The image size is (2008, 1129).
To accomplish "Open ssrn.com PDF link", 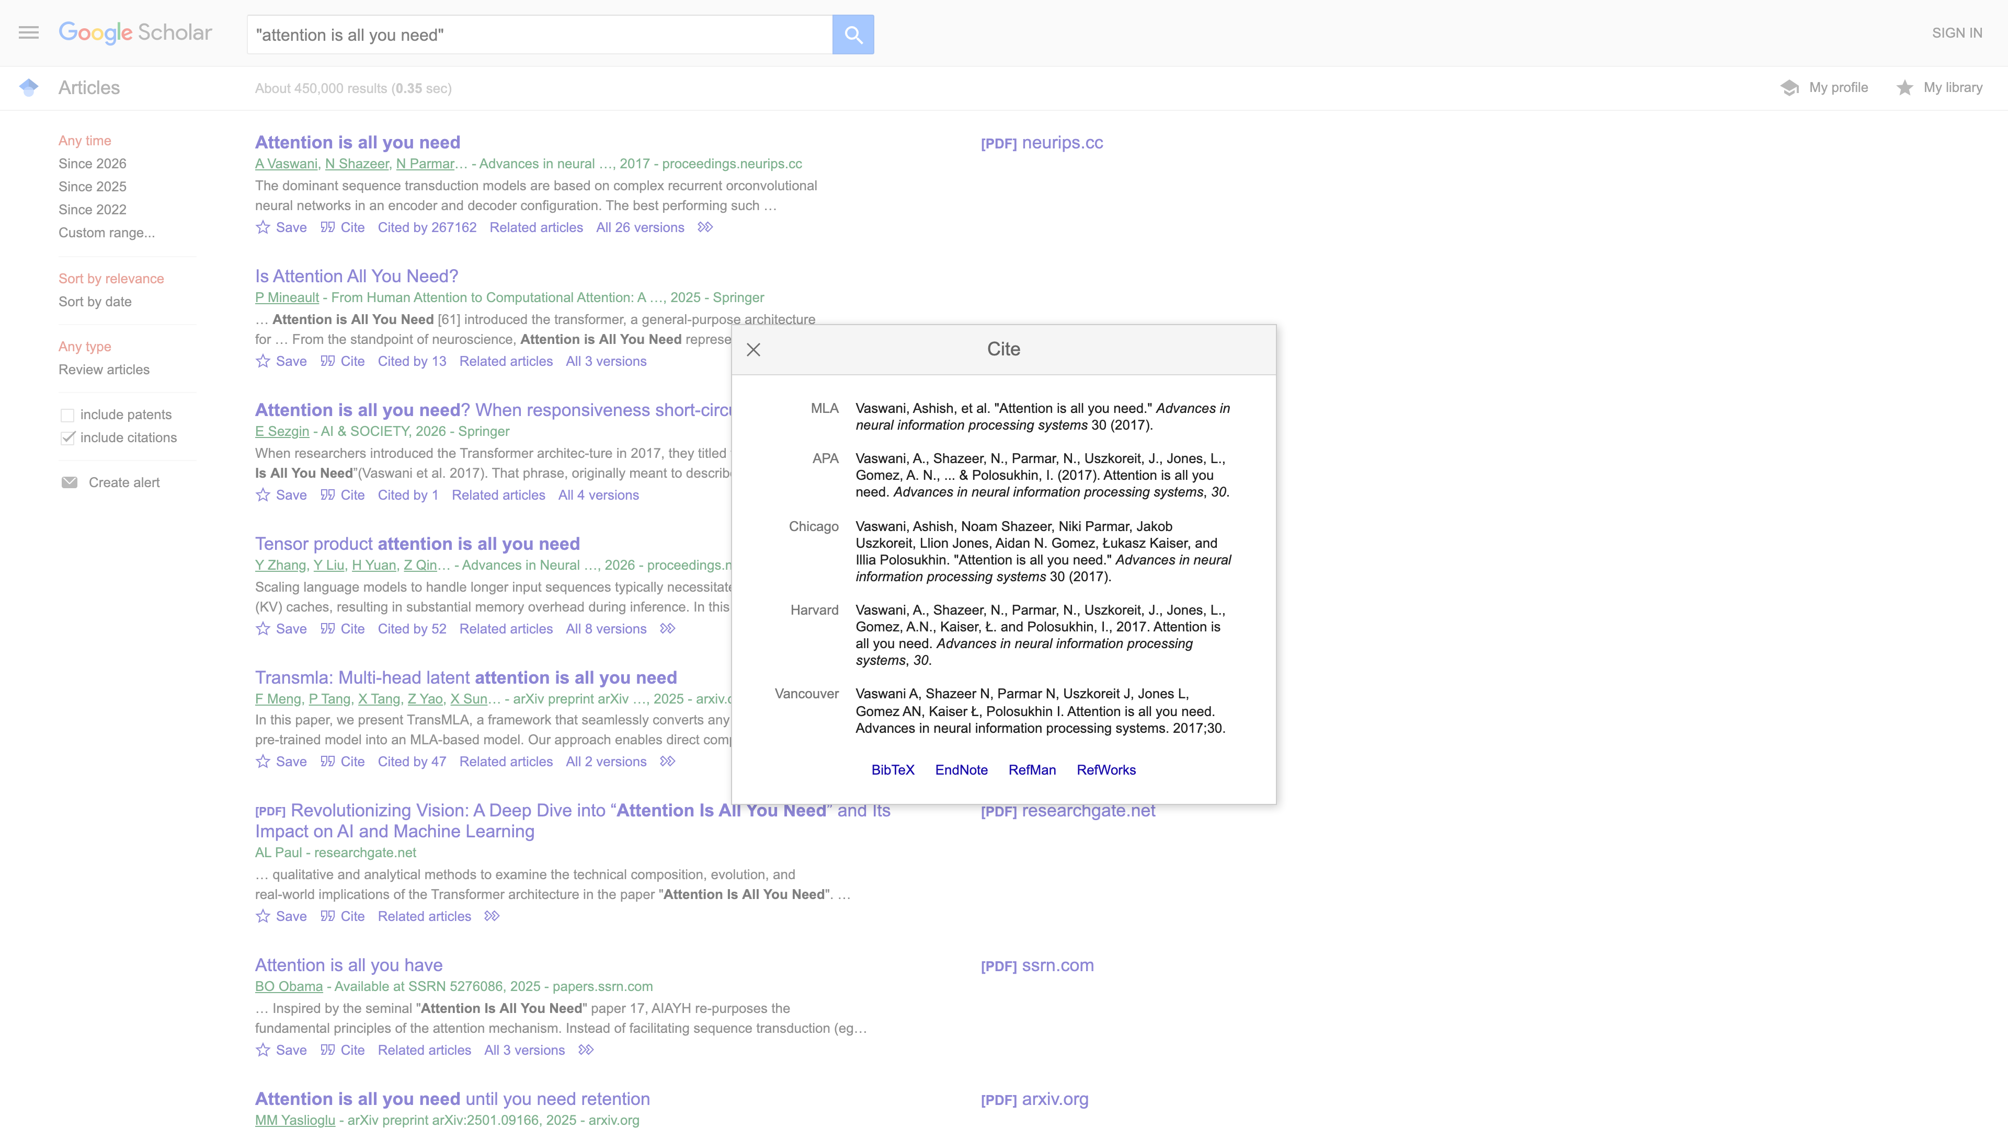I will [1037, 965].
